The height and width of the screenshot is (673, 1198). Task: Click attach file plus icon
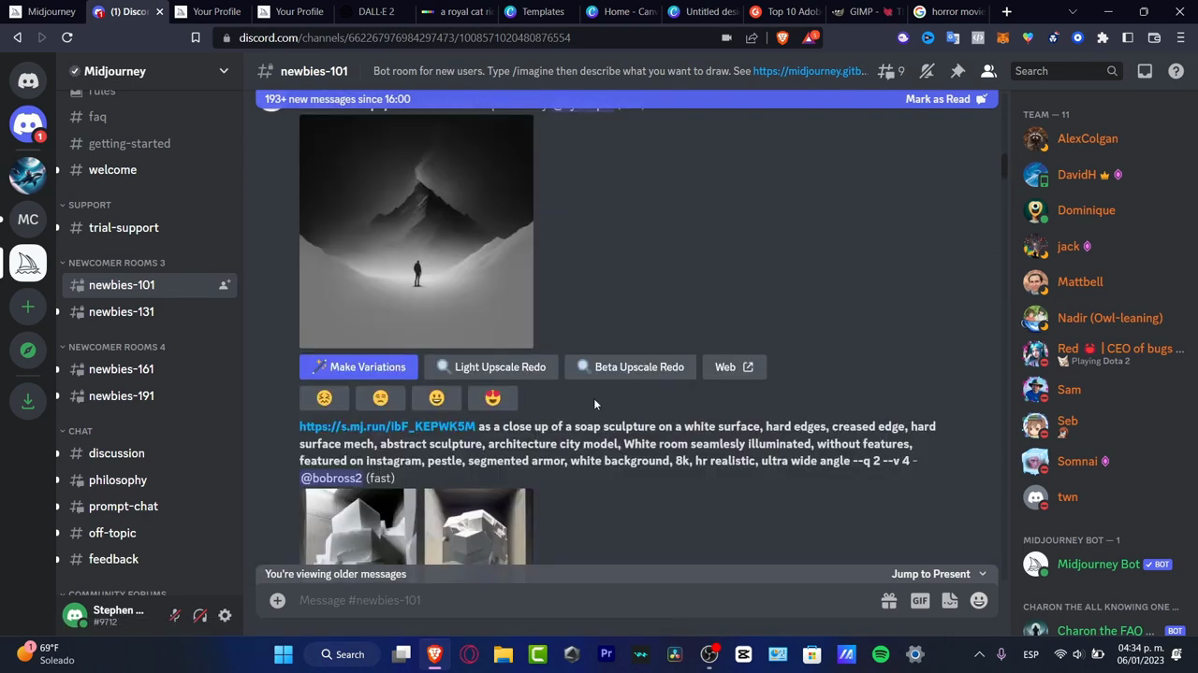tap(277, 600)
